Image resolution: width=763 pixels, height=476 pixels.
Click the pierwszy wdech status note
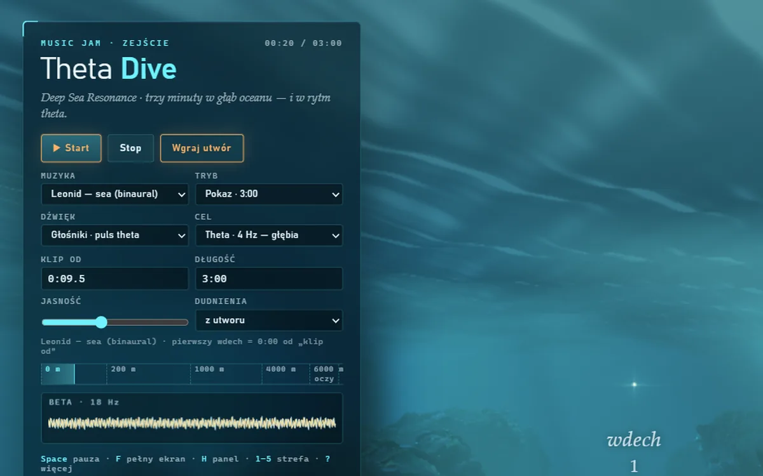(182, 346)
